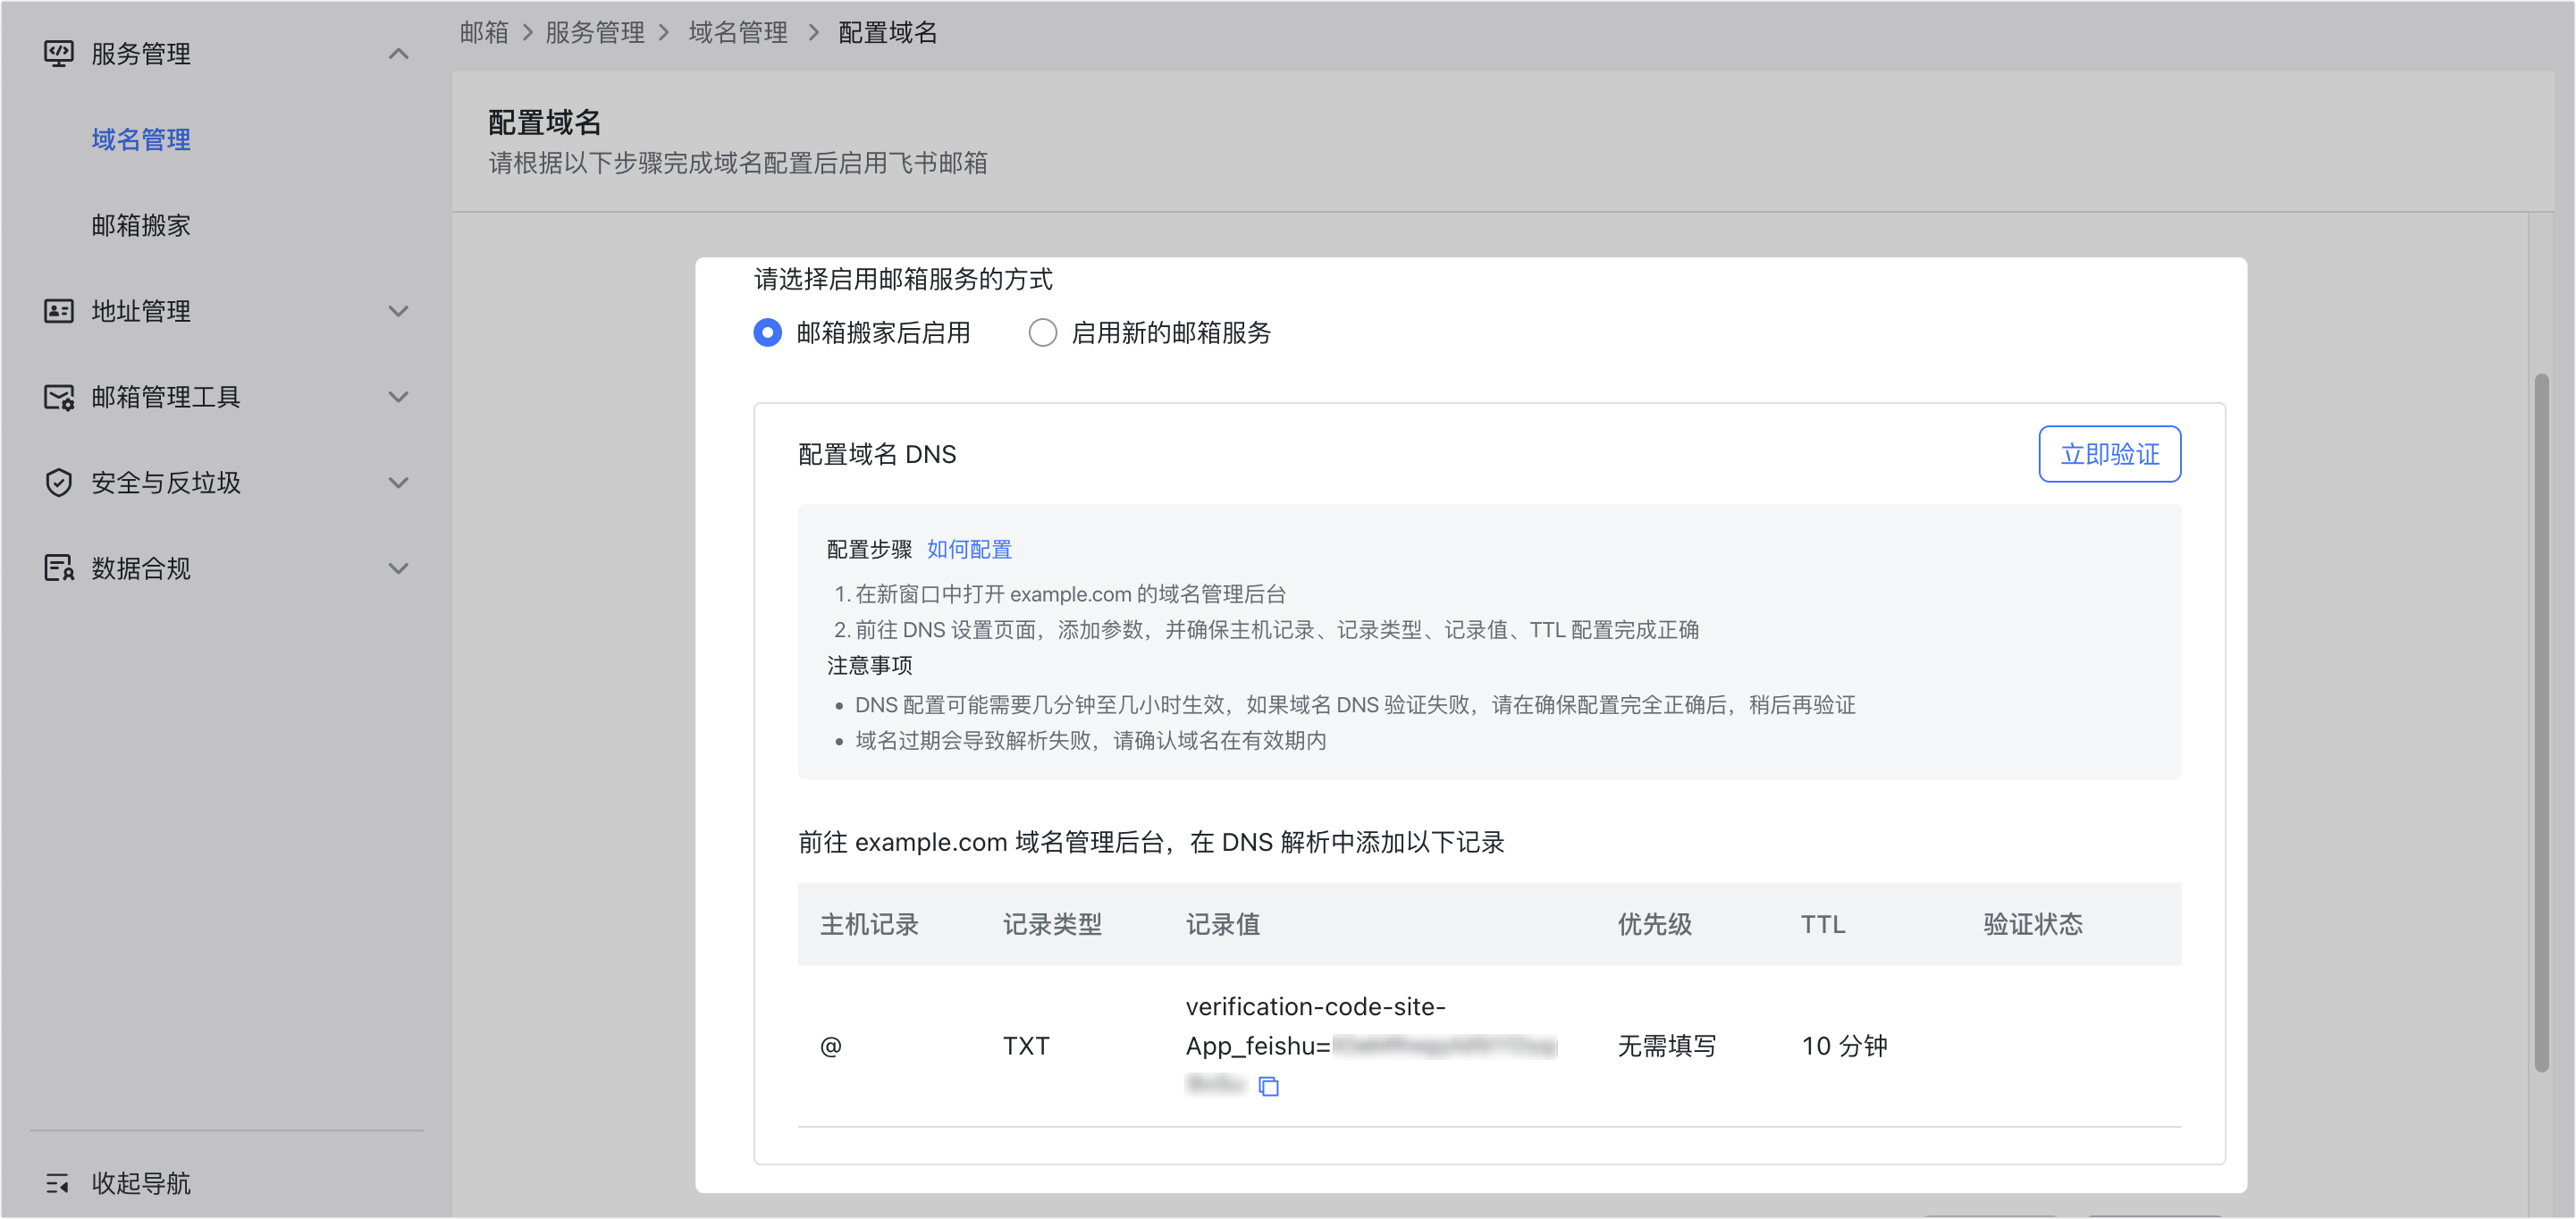Click the 安全与反垃圾 shield icon
This screenshot has width=2576, height=1219.
(x=58, y=483)
